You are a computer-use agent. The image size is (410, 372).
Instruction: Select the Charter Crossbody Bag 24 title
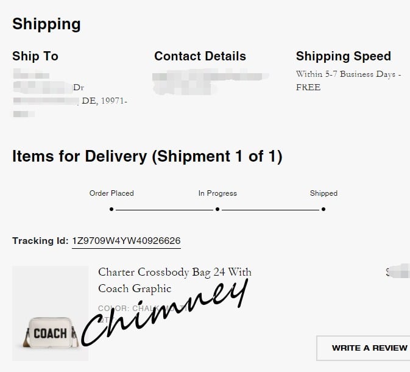point(175,281)
